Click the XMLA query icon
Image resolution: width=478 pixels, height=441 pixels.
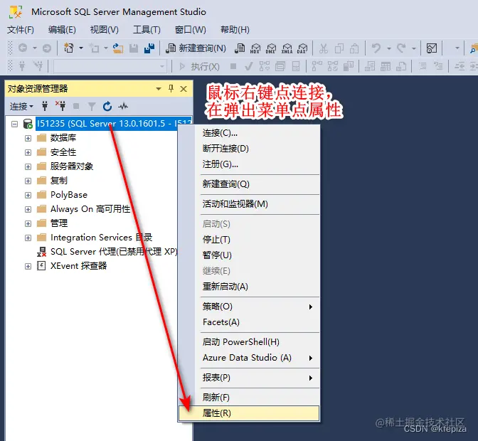287,48
